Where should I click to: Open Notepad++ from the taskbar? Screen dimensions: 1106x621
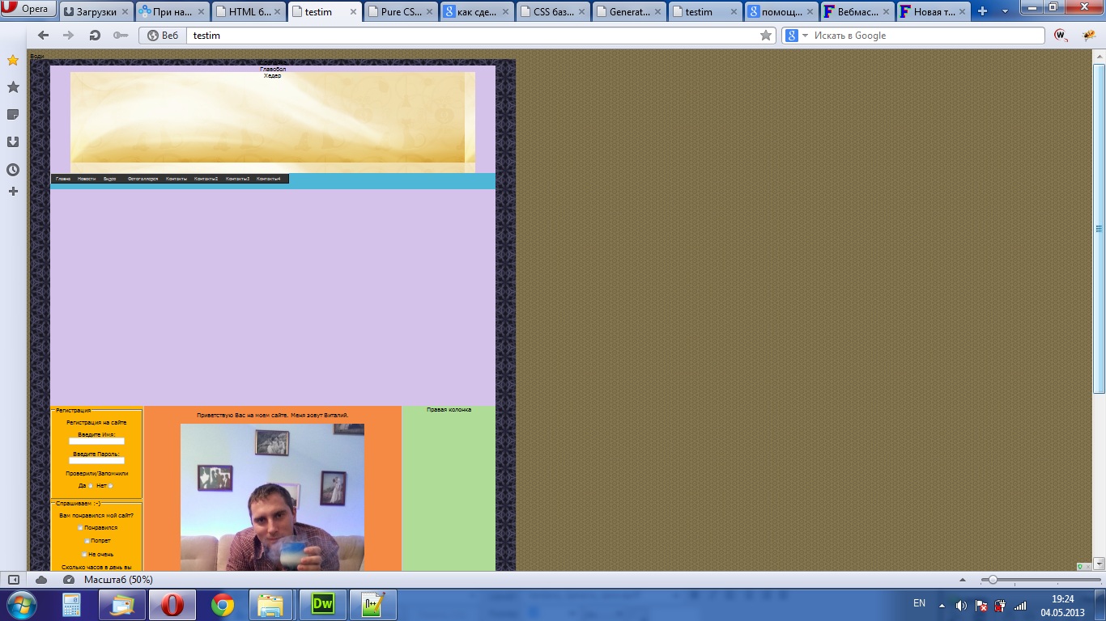(373, 605)
